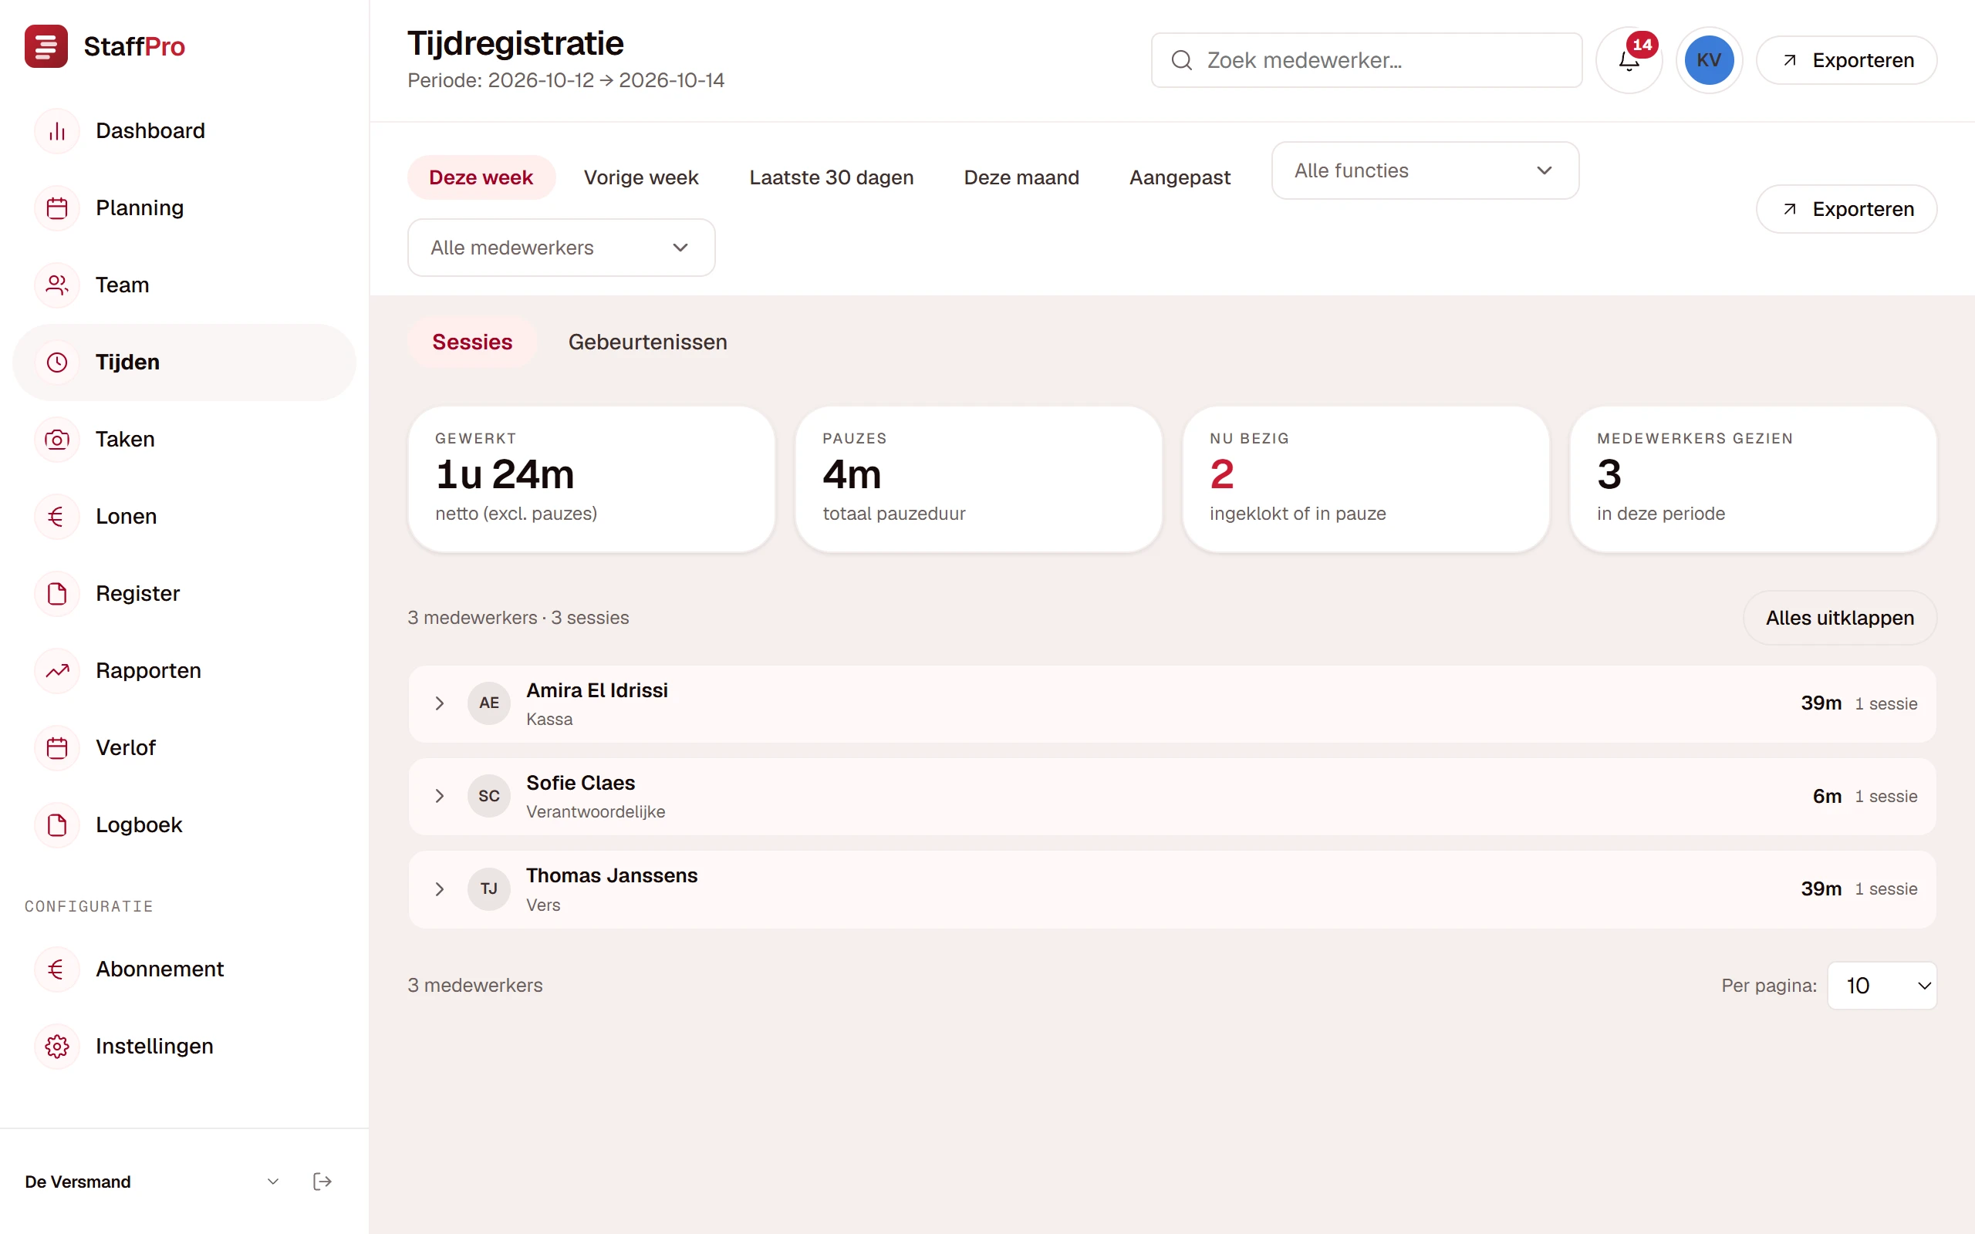Image resolution: width=1975 pixels, height=1234 pixels.
Task: Click Thomas Janssens's name
Action: 611,875
